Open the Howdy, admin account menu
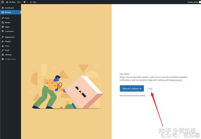The height and width of the screenshot is (139, 201). [194, 2]
